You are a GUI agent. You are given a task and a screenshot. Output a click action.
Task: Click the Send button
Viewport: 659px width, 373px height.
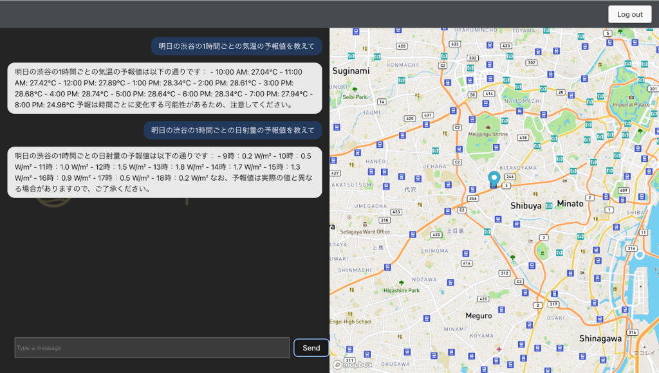[x=311, y=348]
